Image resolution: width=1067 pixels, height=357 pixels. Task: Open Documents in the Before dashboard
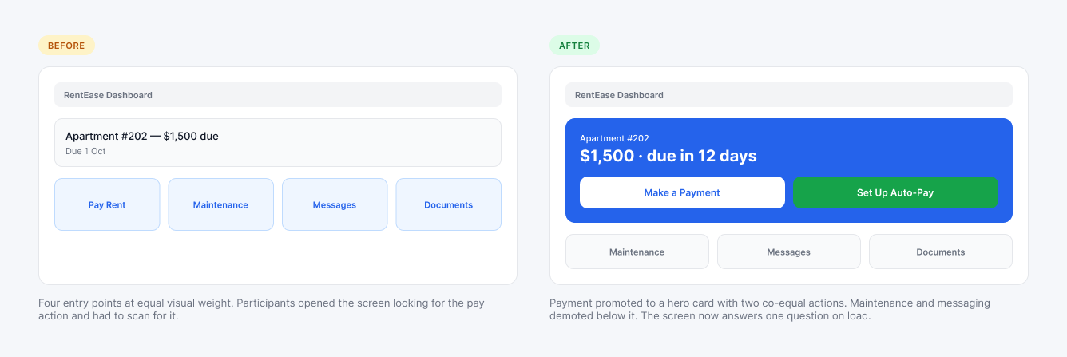pyautogui.click(x=449, y=204)
